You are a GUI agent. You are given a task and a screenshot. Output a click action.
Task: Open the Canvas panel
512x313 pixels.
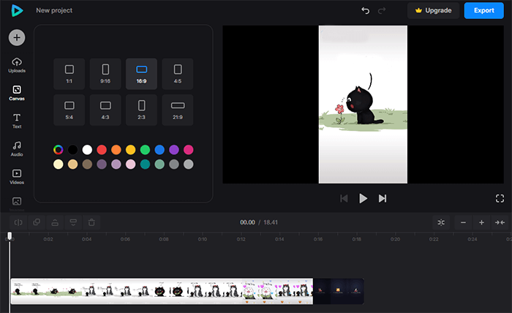click(x=17, y=93)
